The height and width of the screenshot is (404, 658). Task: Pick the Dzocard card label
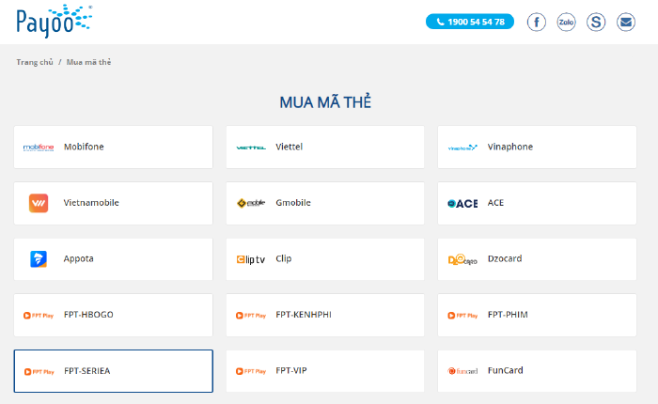tap(505, 258)
